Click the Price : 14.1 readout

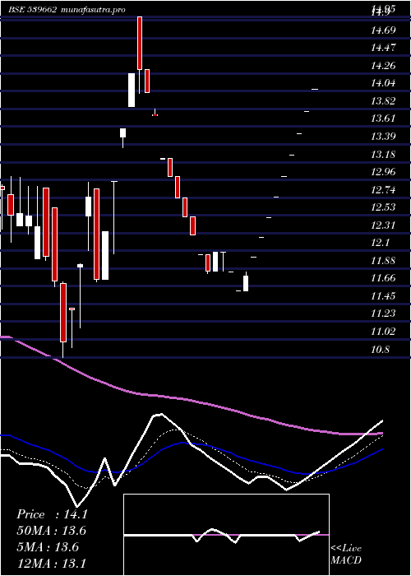pyautogui.click(x=52, y=514)
